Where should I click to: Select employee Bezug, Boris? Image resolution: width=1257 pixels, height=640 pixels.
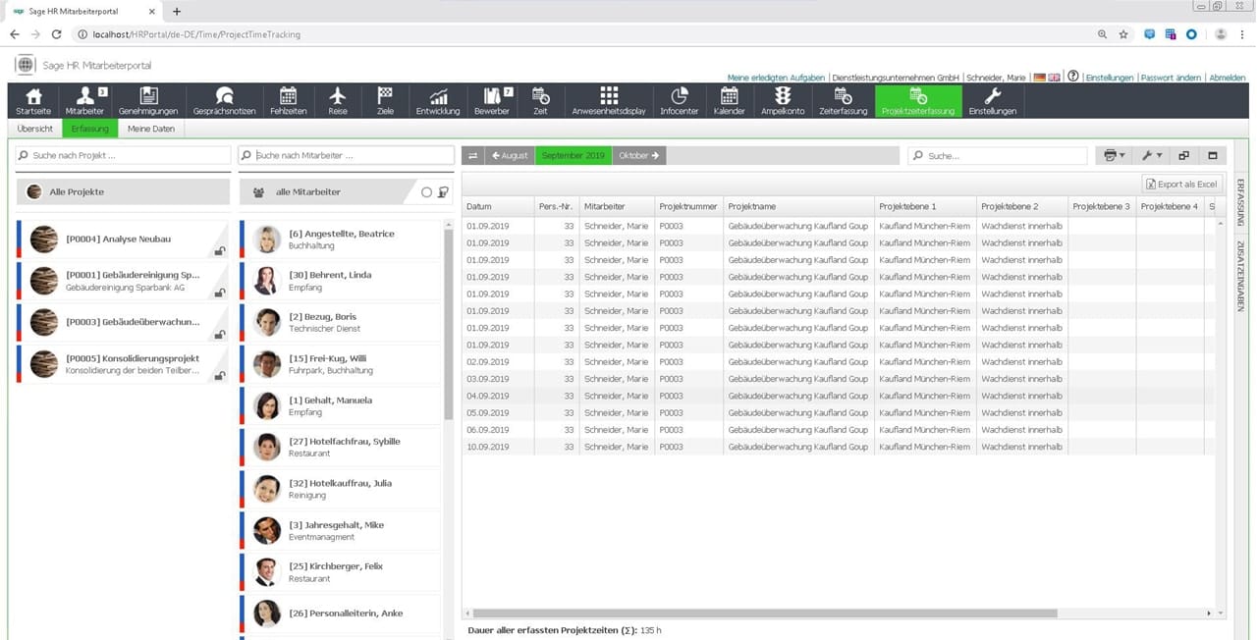(x=340, y=322)
